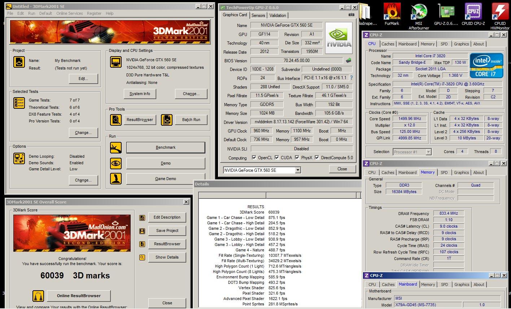Click the Game Demo joystick icon

[116, 179]
